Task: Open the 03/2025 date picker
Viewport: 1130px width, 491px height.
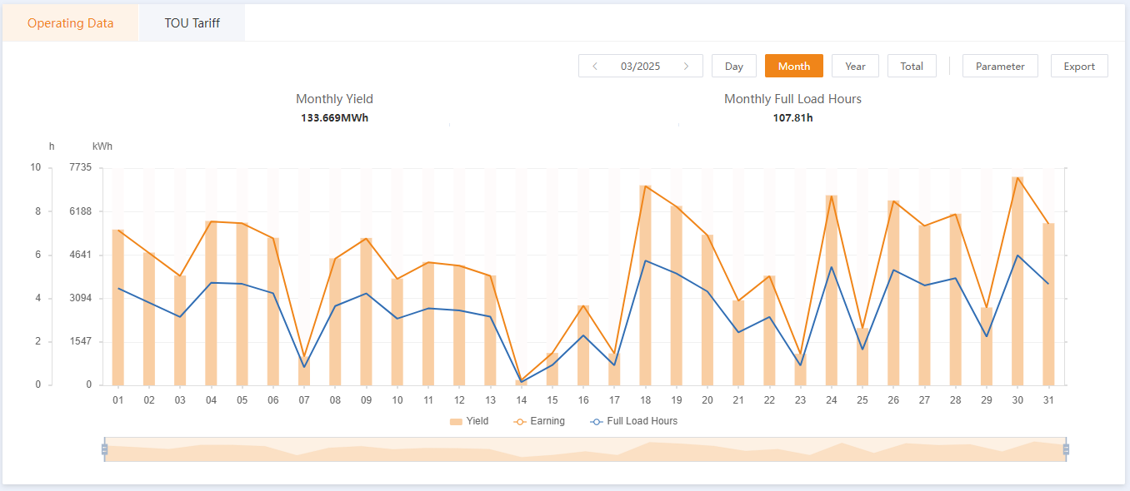Action: [x=640, y=67]
